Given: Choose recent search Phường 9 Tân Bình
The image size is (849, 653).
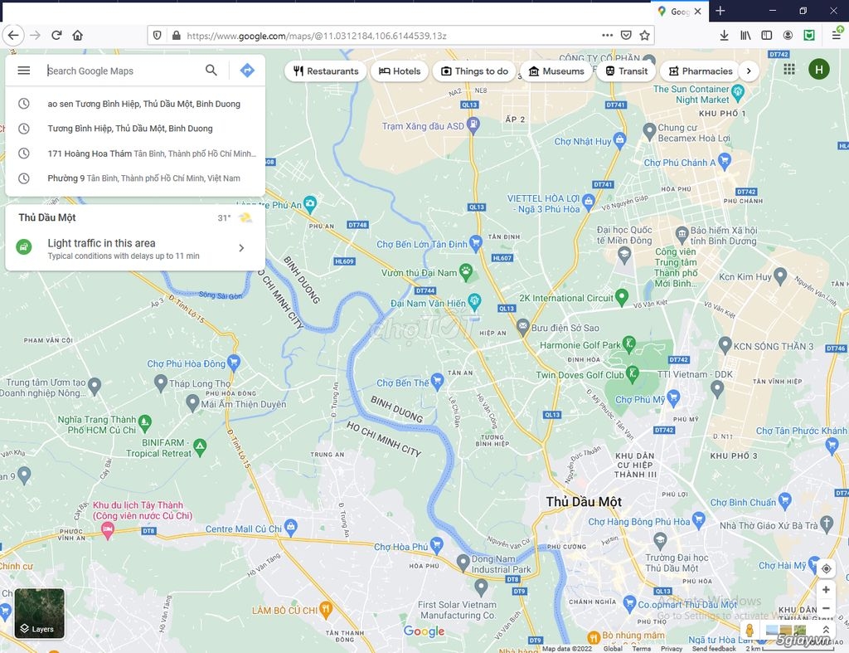Looking at the screenshot, I should point(135,178).
